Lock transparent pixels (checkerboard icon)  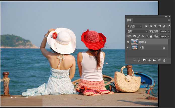click(135, 36)
